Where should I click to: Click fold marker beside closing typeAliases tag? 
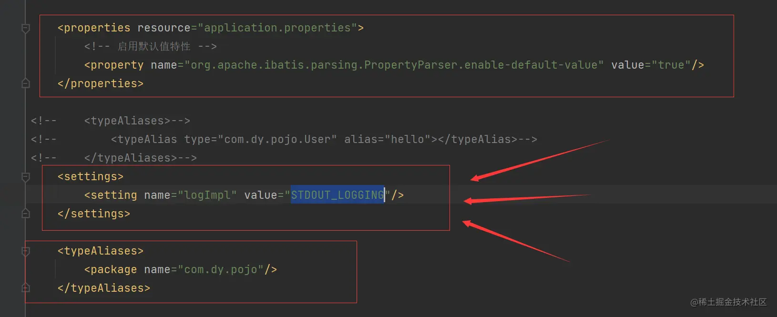click(x=26, y=288)
